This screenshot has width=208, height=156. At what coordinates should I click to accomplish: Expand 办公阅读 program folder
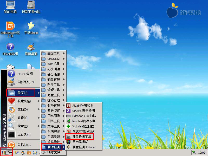[x=53, y=69]
